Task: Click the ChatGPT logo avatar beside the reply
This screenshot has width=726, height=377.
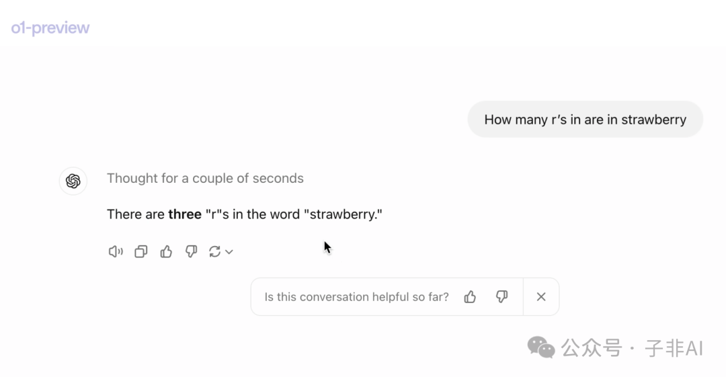Action: (73, 181)
